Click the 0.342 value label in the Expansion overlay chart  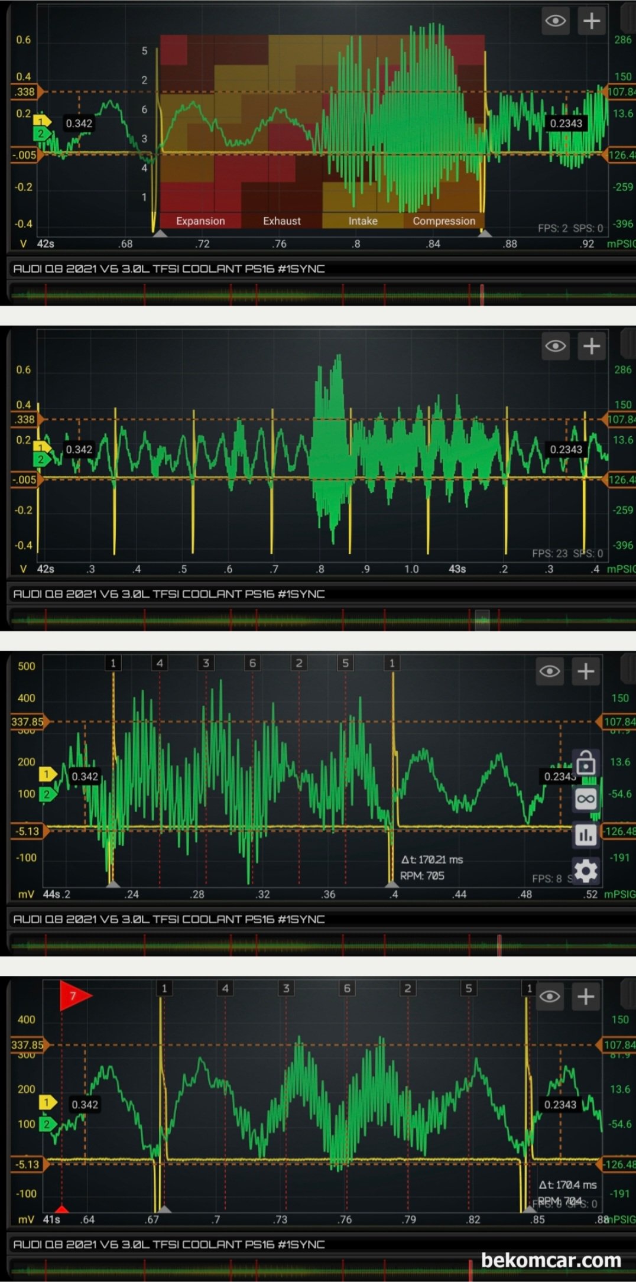pos(79,124)
